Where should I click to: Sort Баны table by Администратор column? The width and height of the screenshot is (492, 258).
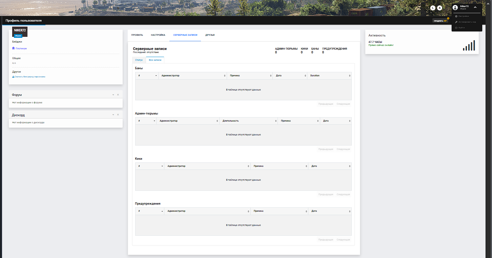click(x=192, y=76)
